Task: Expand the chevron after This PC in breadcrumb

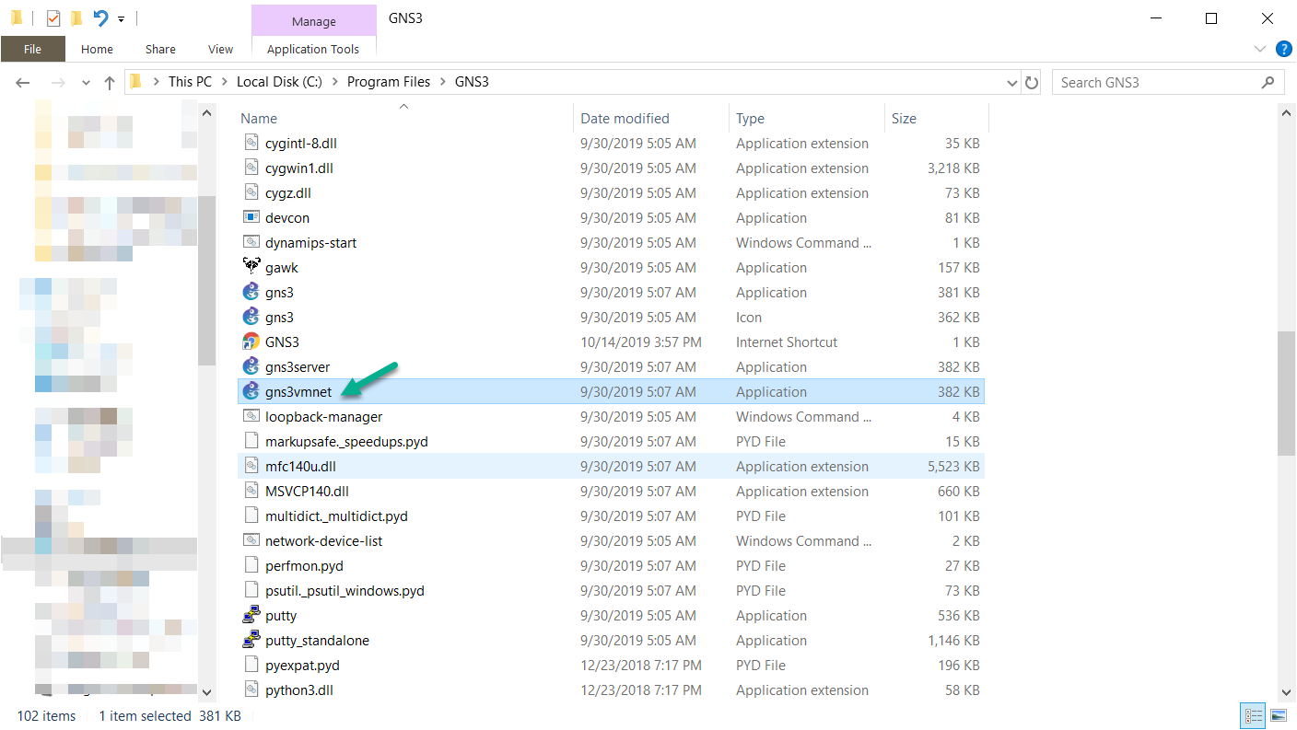Action: coord(224,82)
